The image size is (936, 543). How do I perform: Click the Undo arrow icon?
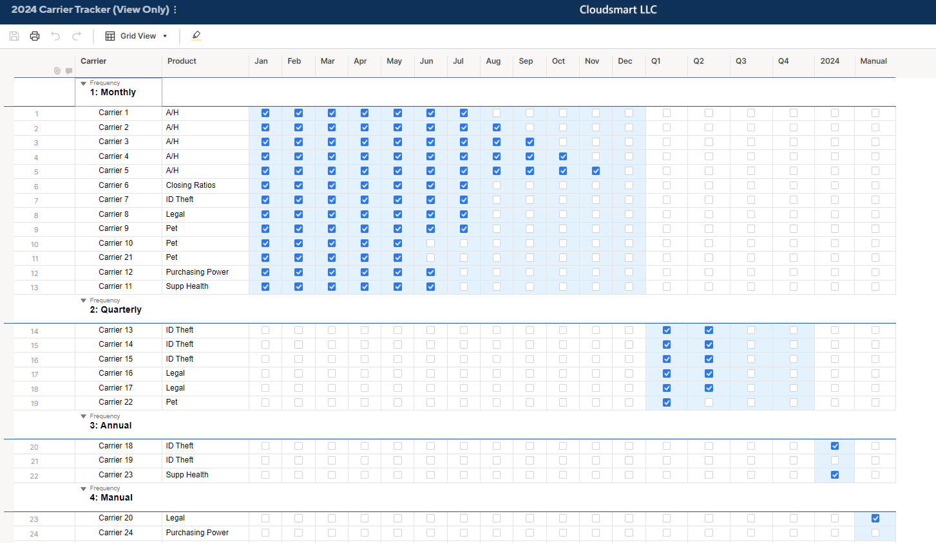pos(55,36)
